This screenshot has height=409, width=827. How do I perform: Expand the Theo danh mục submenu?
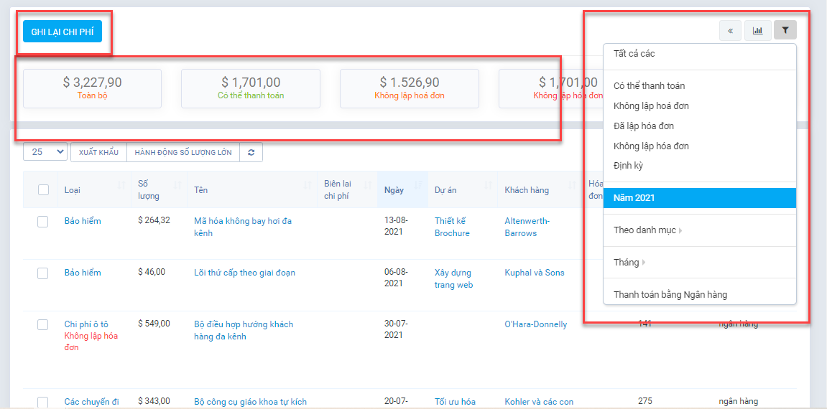tap(648, 230)
